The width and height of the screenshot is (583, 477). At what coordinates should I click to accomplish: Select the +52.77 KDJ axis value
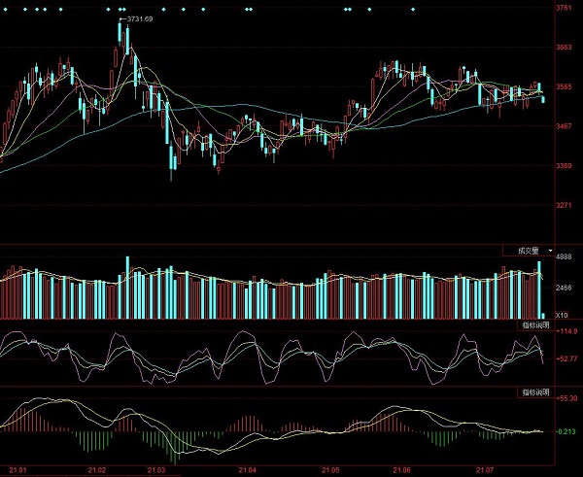pyautogui.click(x=565, y=358)
